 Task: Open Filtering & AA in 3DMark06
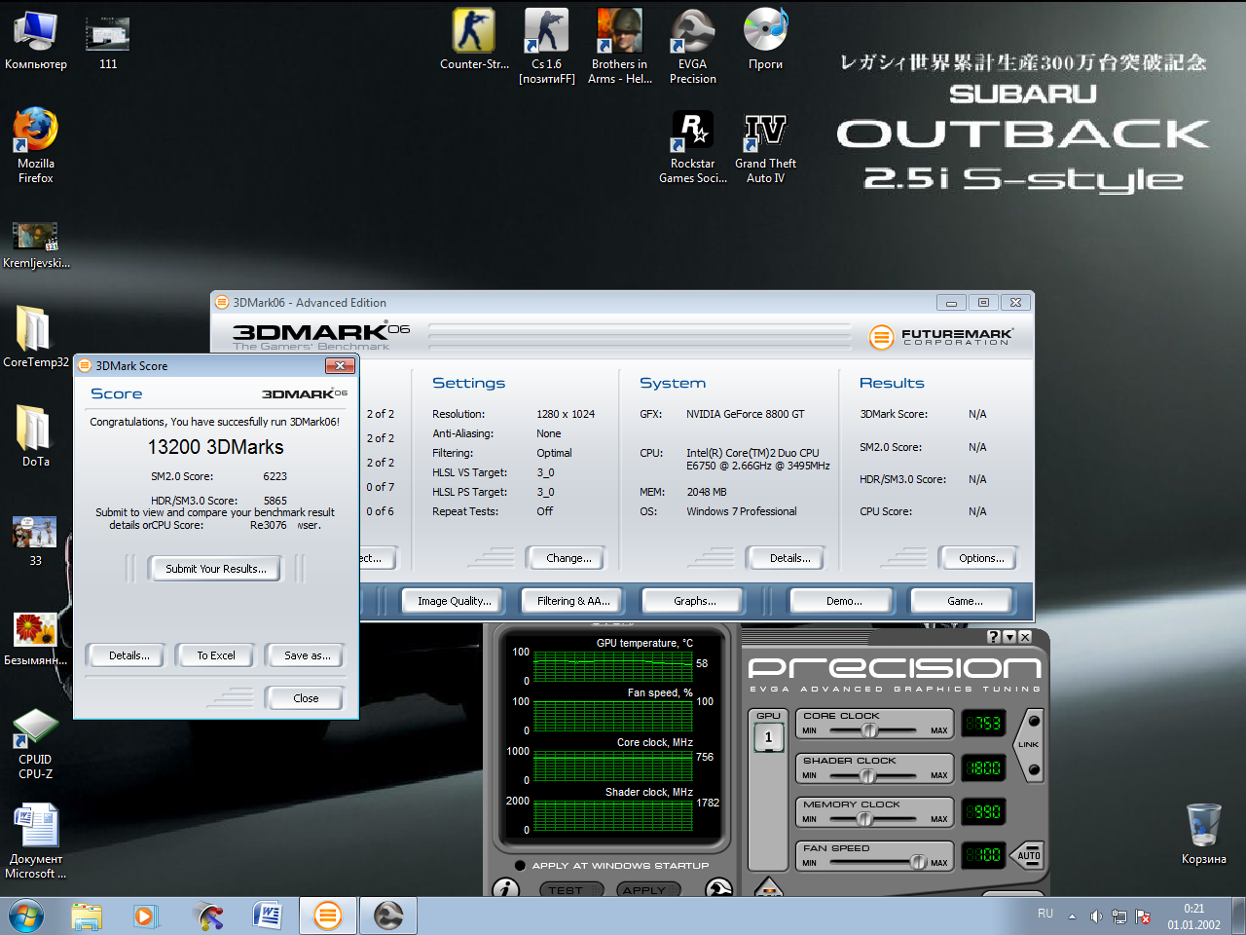[x=573, y=601]
